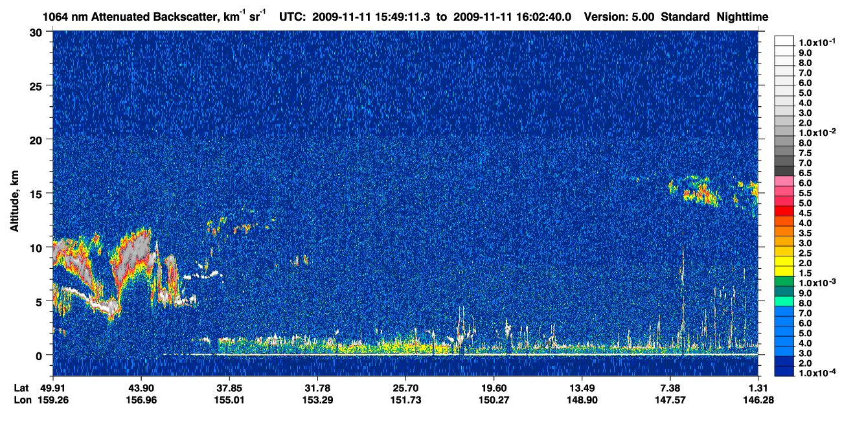Click the colorbar label '4.5'
842x432 pixels.
806,213
